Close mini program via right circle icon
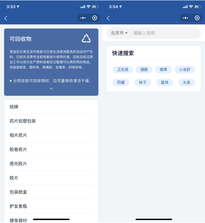This screenshot has height=223, width=205. point(197,18)
